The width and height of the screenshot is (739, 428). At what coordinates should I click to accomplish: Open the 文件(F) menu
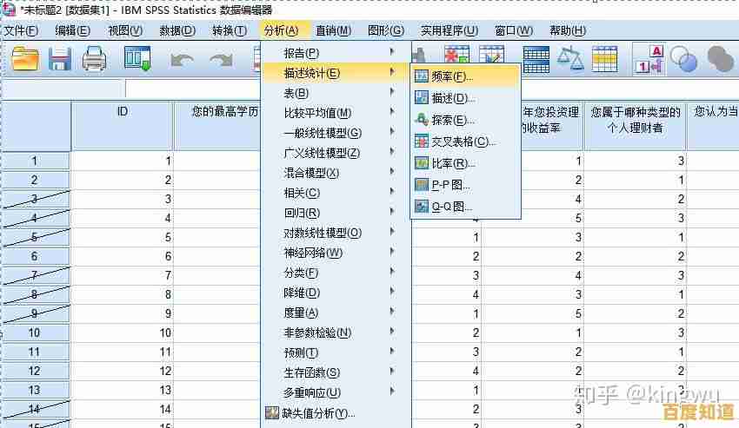coord(21,31)
